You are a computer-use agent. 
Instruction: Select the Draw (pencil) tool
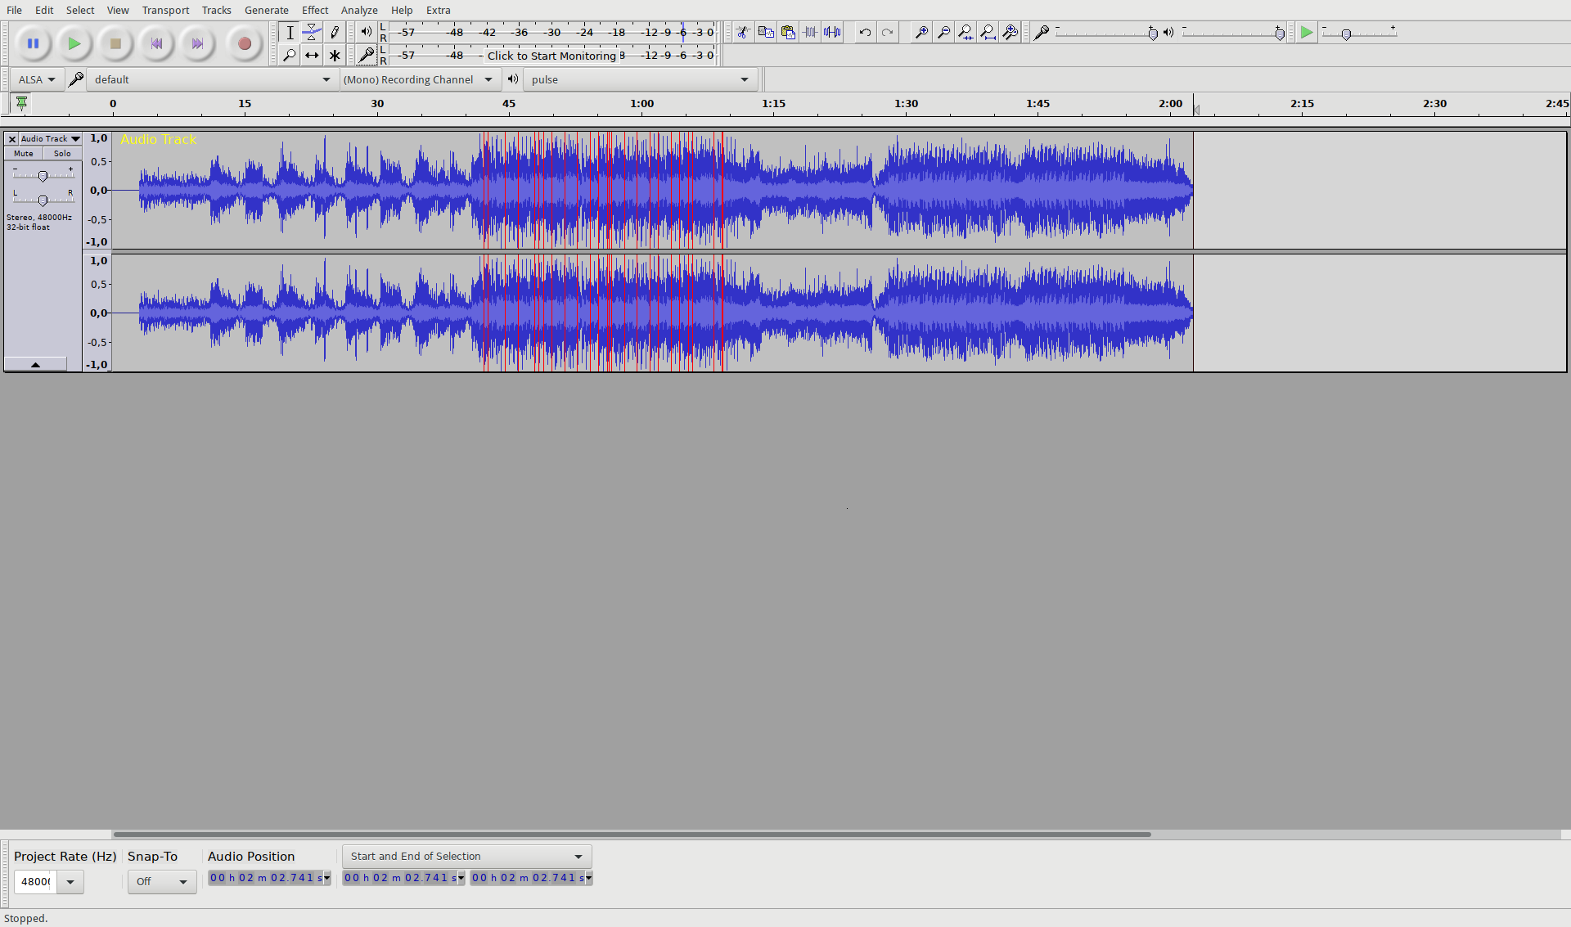click(x=334, y=33)
